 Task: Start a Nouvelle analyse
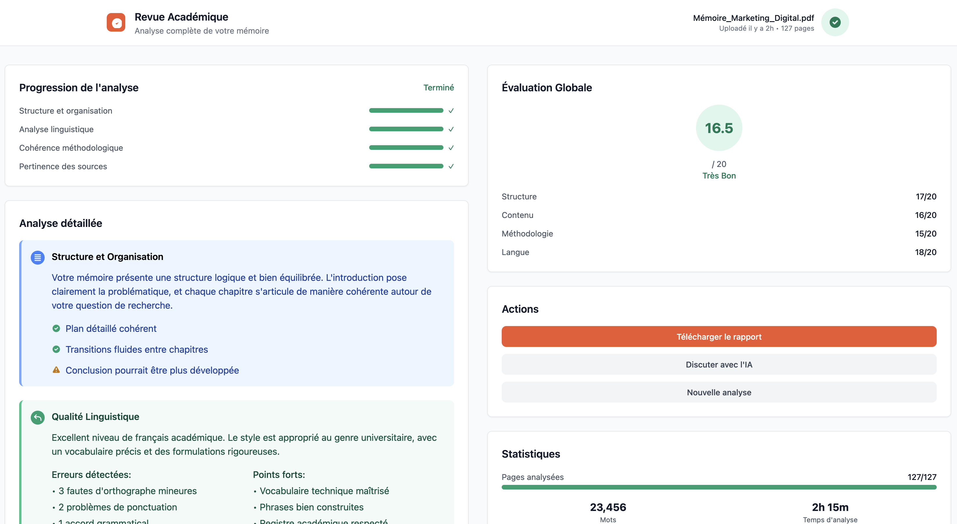tap(719, 392)
